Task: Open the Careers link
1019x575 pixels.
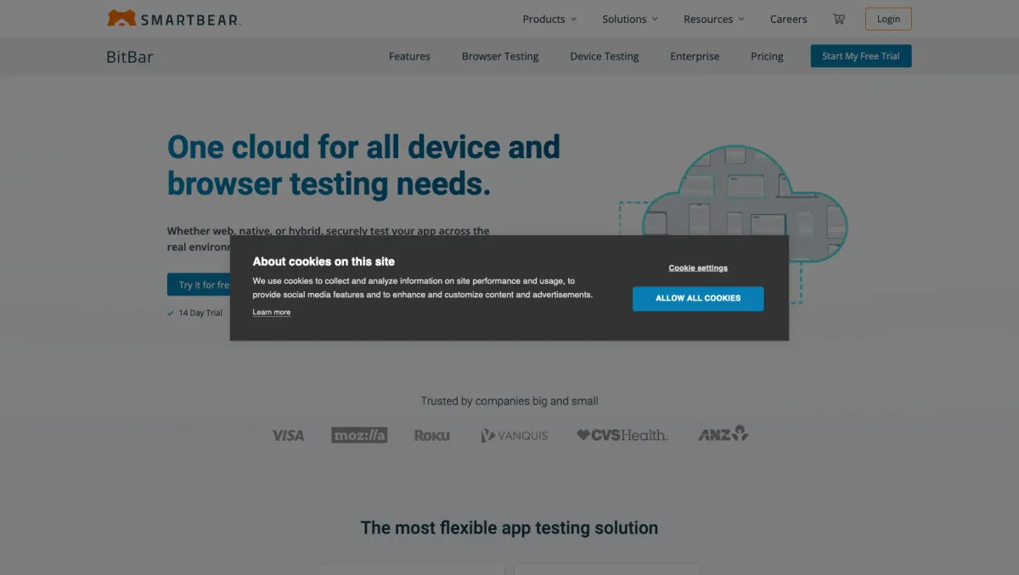Action: coord(789,19)
